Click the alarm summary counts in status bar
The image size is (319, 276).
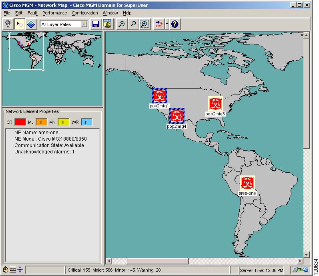[114, 270]
